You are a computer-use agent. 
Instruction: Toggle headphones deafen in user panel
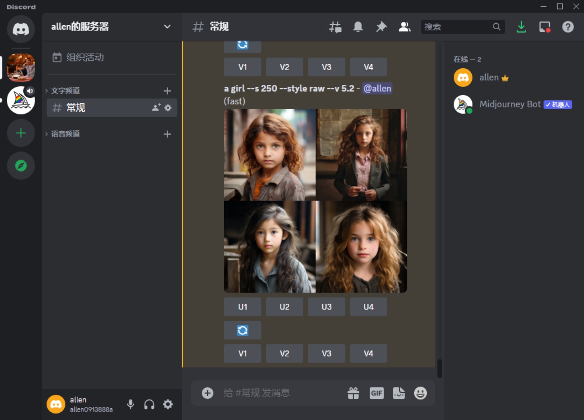(149, 404)
